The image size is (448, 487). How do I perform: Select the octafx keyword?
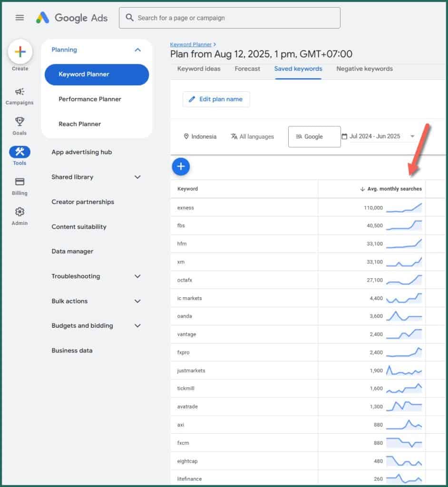coord(185,280)
